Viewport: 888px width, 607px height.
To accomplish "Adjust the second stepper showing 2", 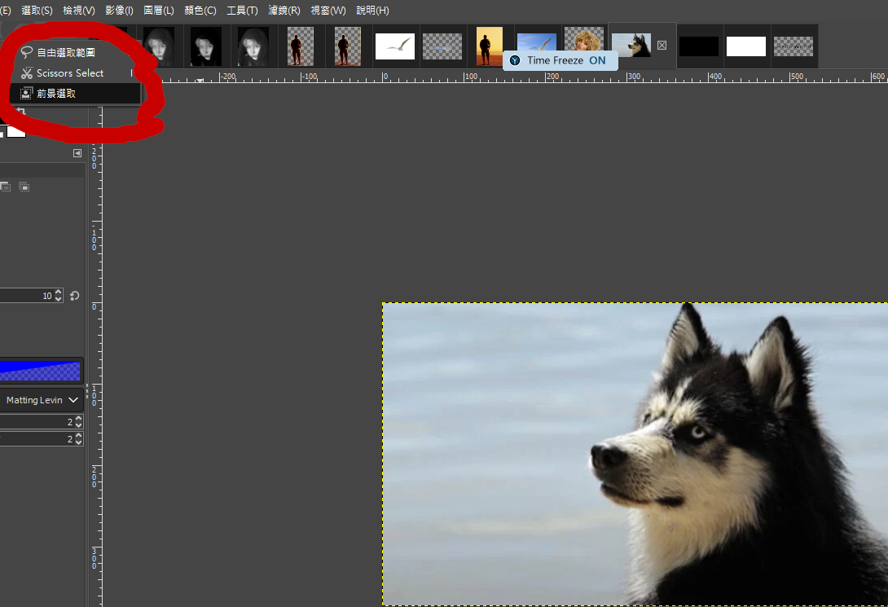I will [78, 439].
